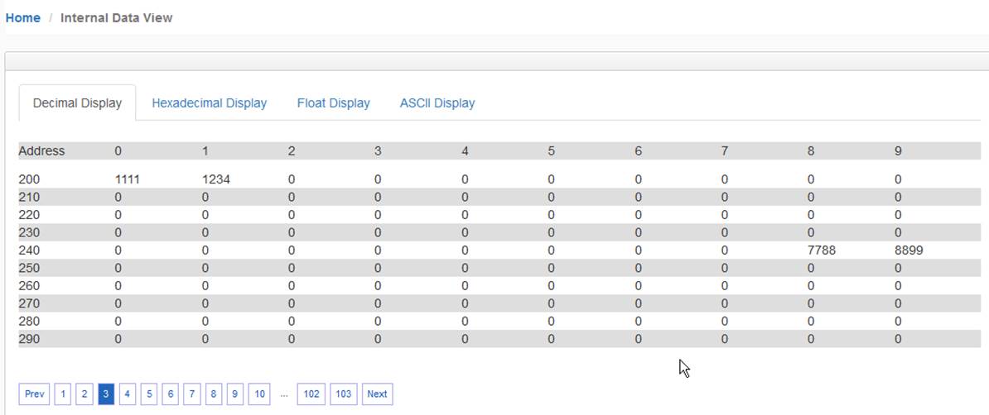Click the value 1234 in row 200
Screen dimensions: 989x415
[215, 179]
